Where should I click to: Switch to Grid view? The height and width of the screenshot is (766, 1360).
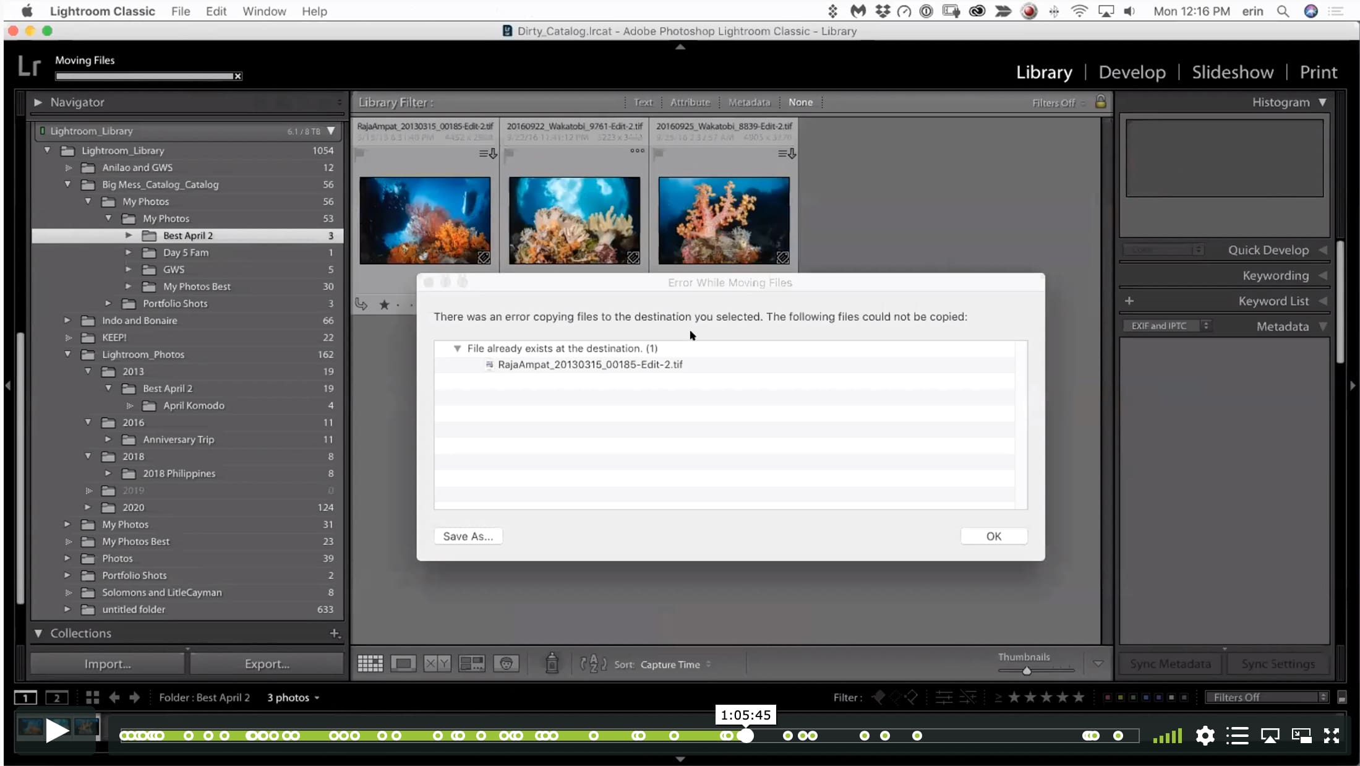pos(370,664)
